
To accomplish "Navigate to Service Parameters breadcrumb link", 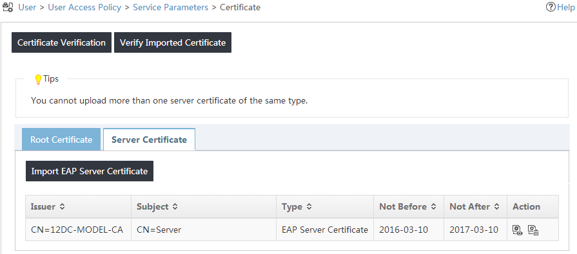I will [x=170, y=7].
